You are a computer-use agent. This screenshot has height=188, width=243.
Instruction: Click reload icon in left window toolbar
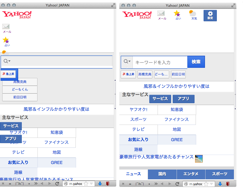click(57, 184)
